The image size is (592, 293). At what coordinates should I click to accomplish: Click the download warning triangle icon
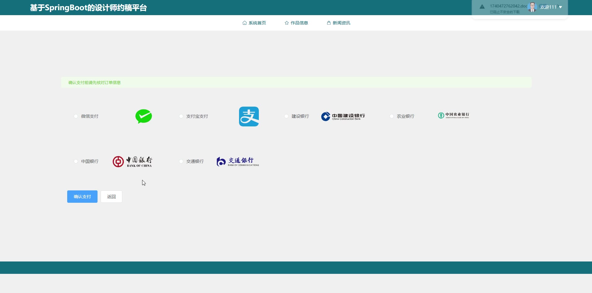[x=482, y=7]
